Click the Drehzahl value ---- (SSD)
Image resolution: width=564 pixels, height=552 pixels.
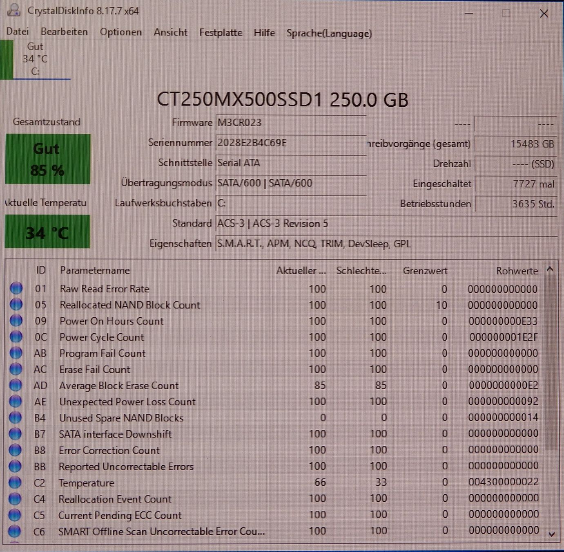click(x=516, y=164)
